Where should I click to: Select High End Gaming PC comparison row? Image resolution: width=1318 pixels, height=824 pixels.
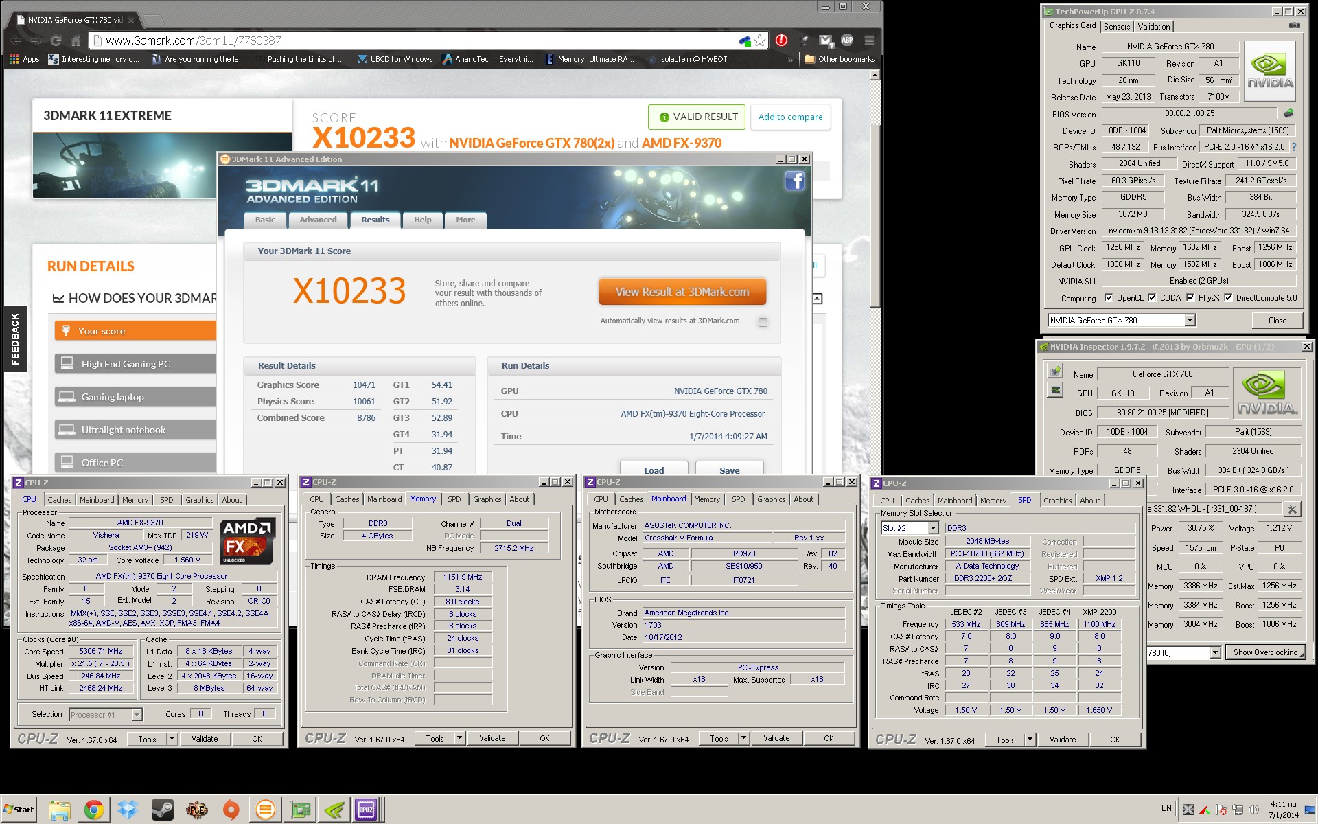coord(136,364)
